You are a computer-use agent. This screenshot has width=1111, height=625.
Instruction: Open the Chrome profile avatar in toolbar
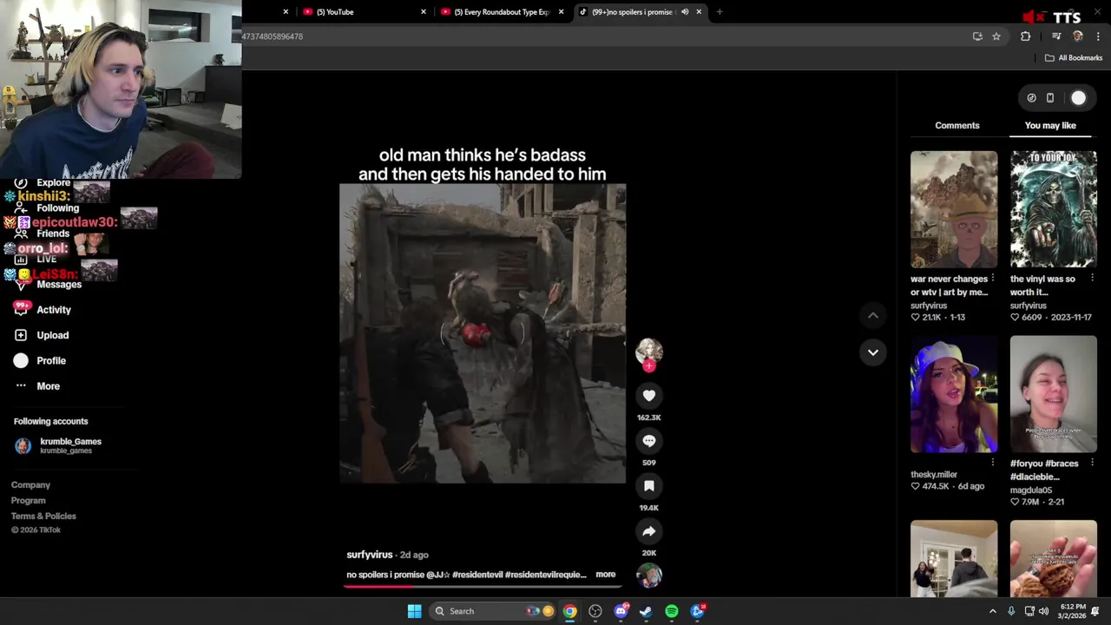pyautogui.click(x=1078, y=36)
